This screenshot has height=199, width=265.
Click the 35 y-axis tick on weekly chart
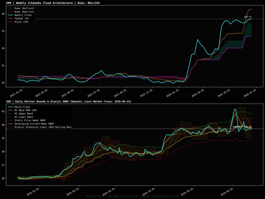point(3,31)
